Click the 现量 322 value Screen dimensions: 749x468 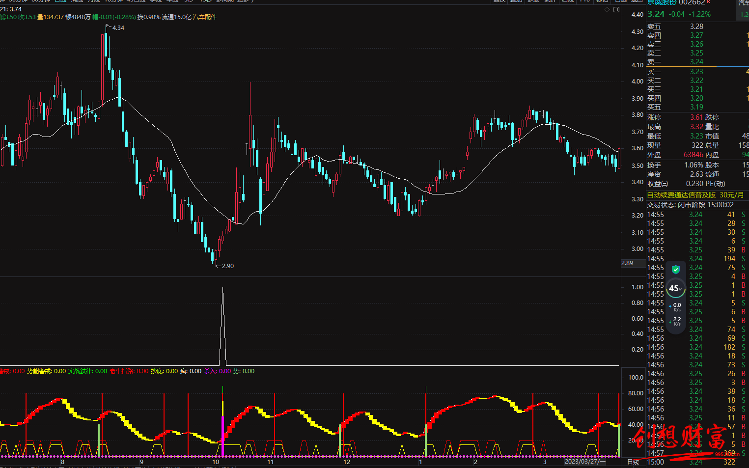tap(697, 145)
